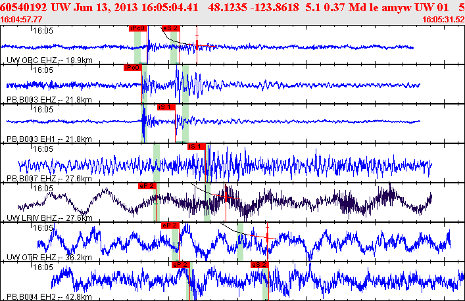Select the S pick flag on PB.B003 EH1
Screen dimensions: 465x301
point(165,107)
